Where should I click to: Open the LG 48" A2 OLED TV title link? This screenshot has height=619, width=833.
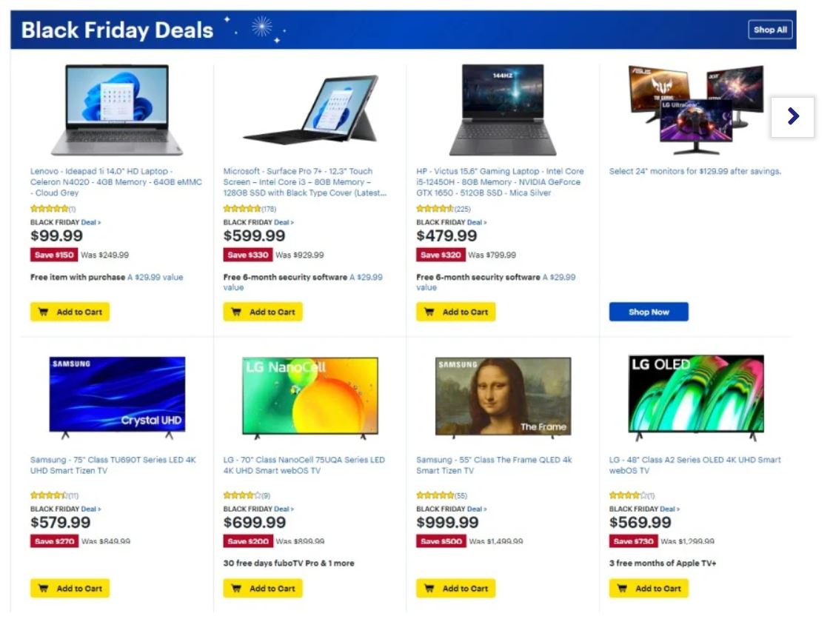tap(695, 465)
